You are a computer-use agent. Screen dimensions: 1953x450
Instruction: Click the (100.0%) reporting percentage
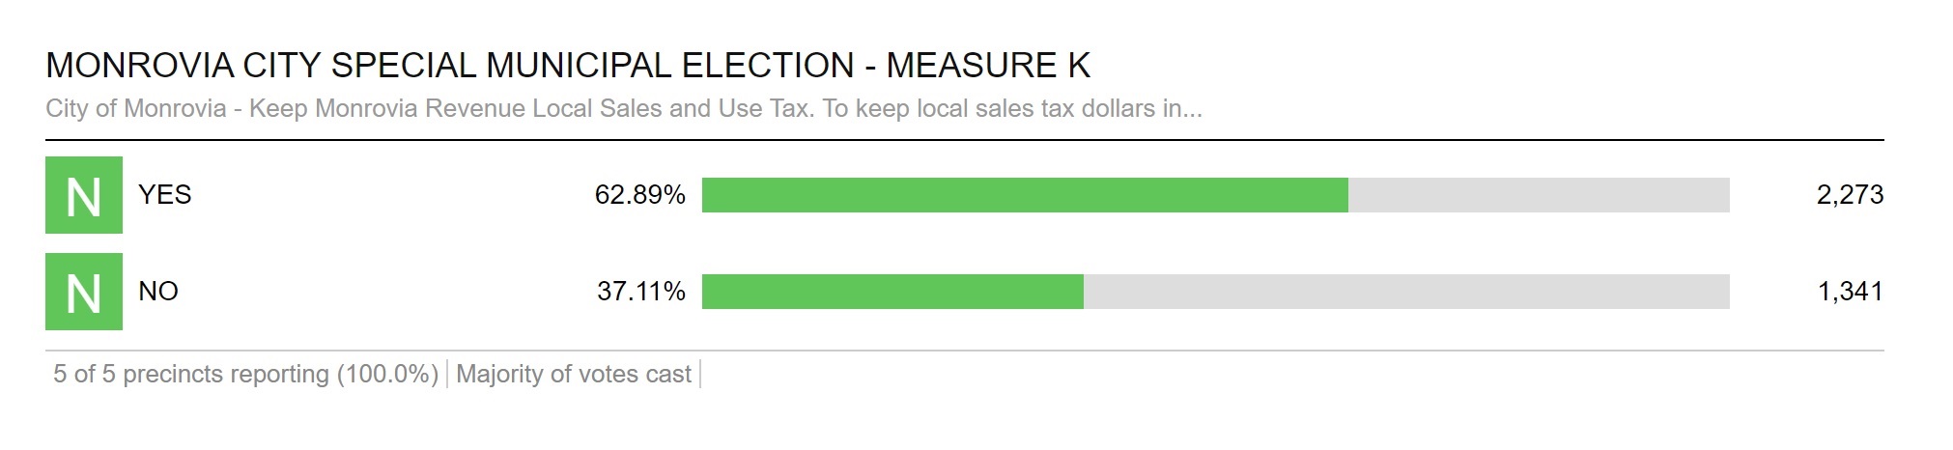click(x=387, y=375)
